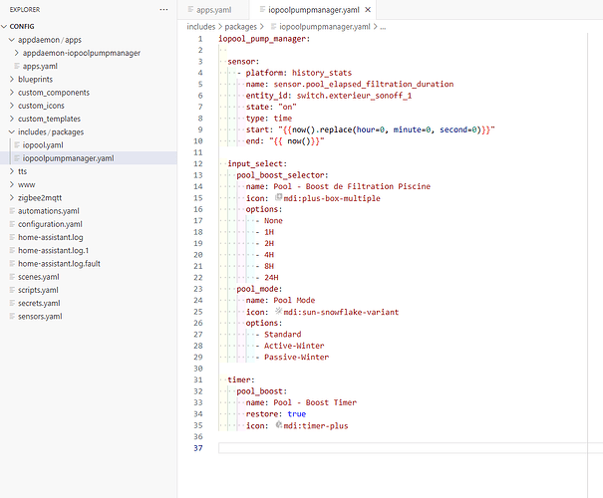Click the EXPLORER panel title

coord(25,10)
